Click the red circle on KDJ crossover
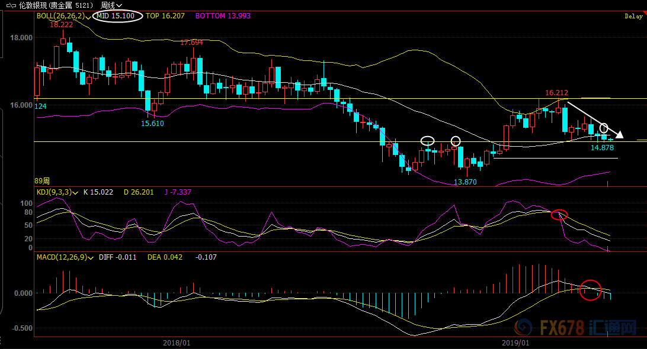647x349 pixels. click(559, 214)
